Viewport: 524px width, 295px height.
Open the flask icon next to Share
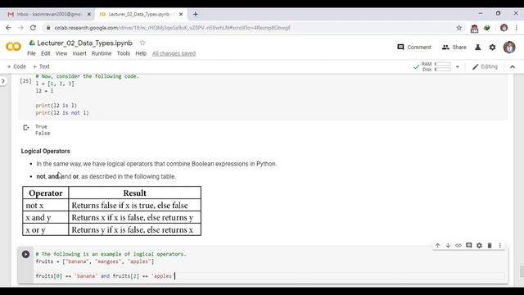coord(478,48)
